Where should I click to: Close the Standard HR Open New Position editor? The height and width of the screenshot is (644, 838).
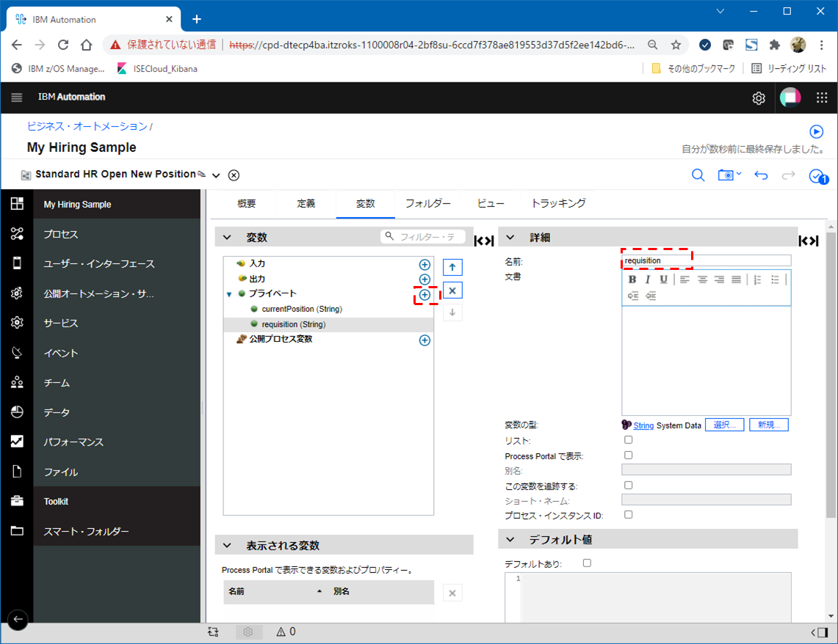point(234,175)
